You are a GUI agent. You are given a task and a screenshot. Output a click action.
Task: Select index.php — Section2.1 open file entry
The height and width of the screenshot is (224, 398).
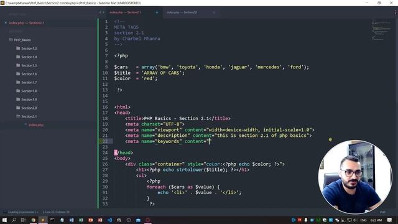tap(26, 23)
